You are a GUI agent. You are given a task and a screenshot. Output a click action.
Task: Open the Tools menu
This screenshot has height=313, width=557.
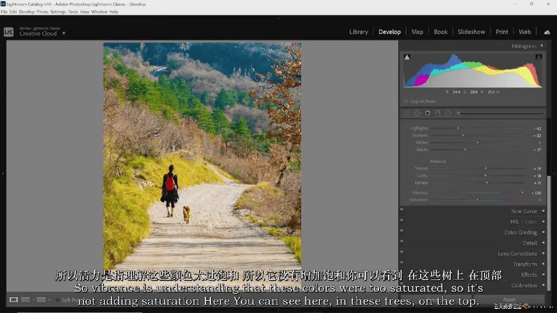click(73, 12)
